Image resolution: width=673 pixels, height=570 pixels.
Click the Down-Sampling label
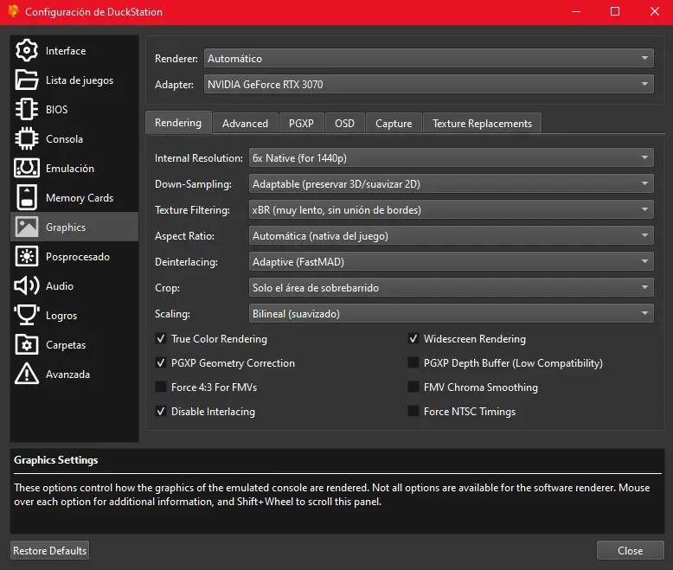(x=193, y=183)
